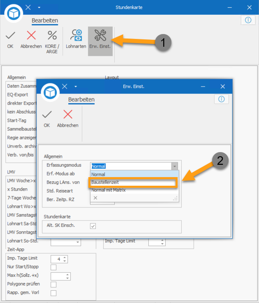Toggle the Alt. SK Einsch. checkbox
259x303 pixels.
click(x=93, y=226)
